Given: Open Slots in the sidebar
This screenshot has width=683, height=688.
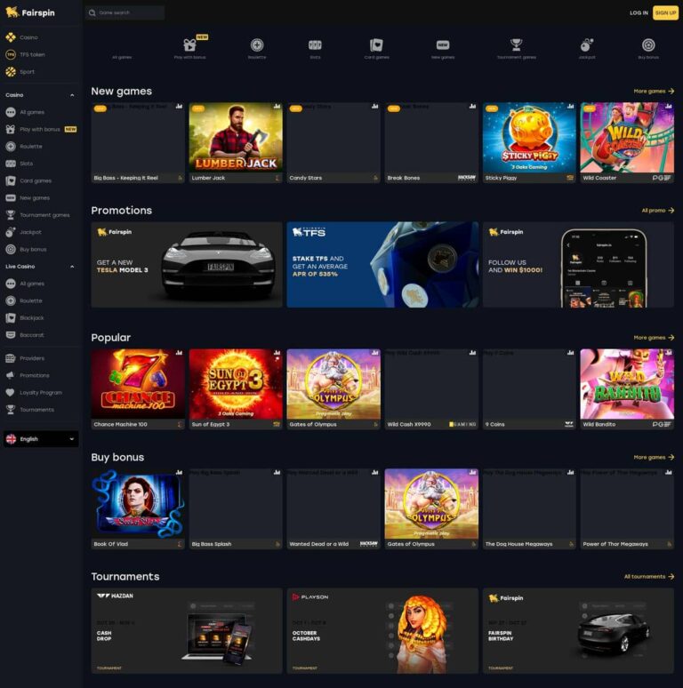Looking at the screenshot, I should coord(20,164).
